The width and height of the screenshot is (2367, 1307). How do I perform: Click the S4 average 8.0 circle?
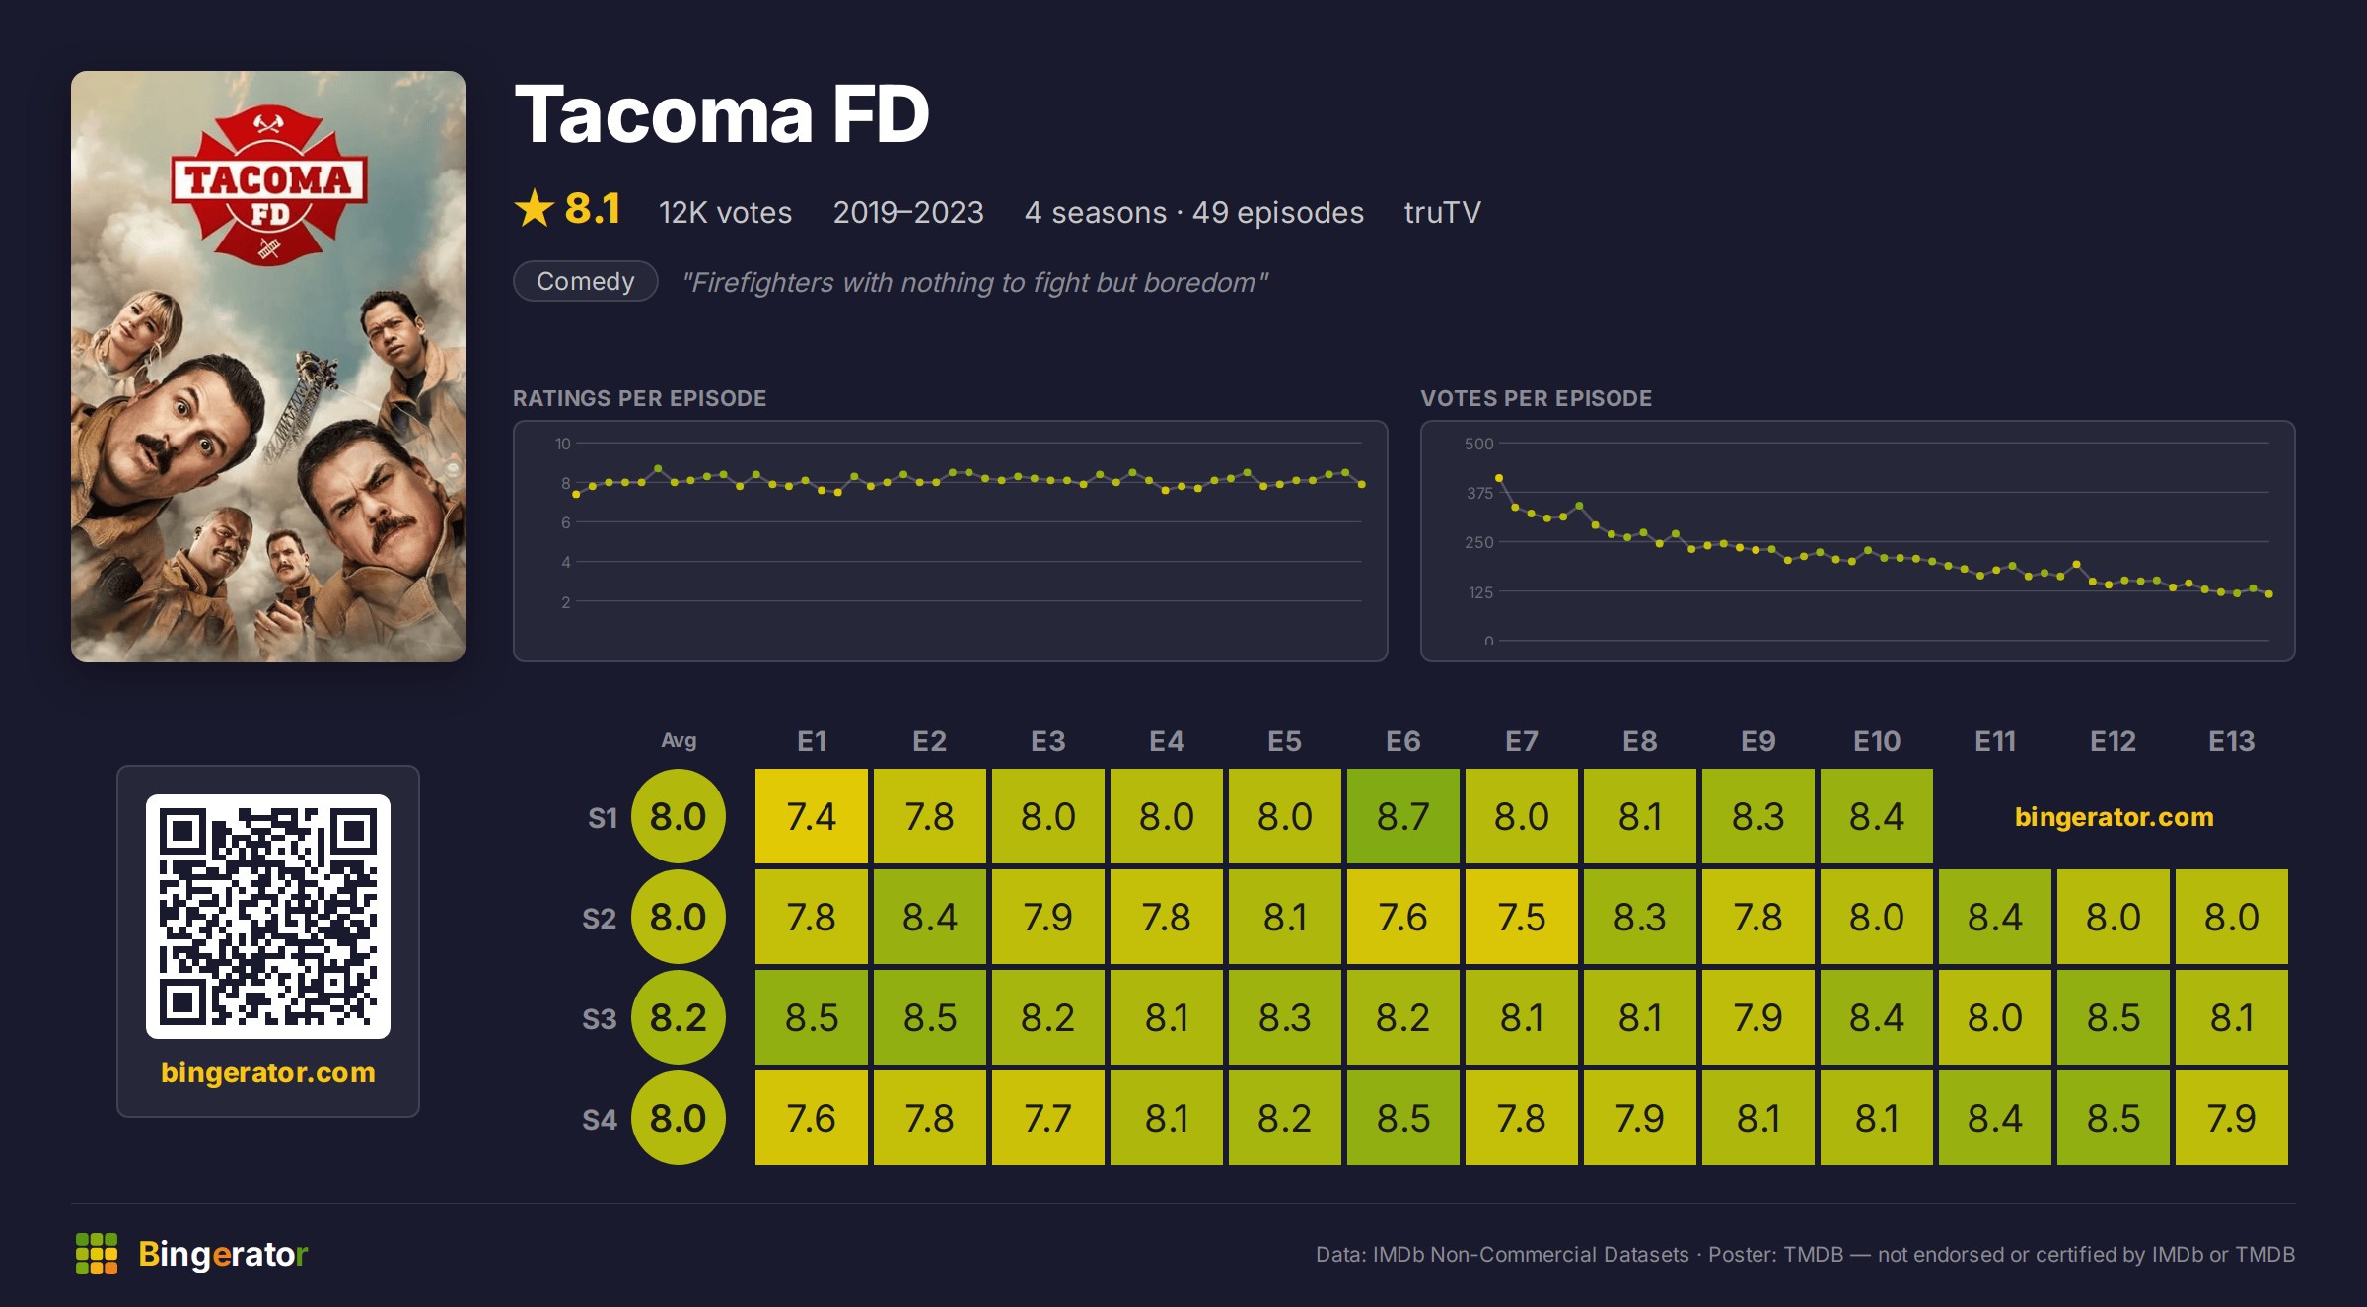(x=679, y=1119)
